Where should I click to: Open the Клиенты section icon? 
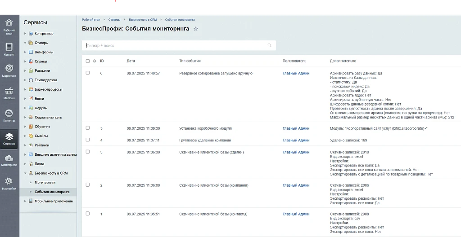9,113
